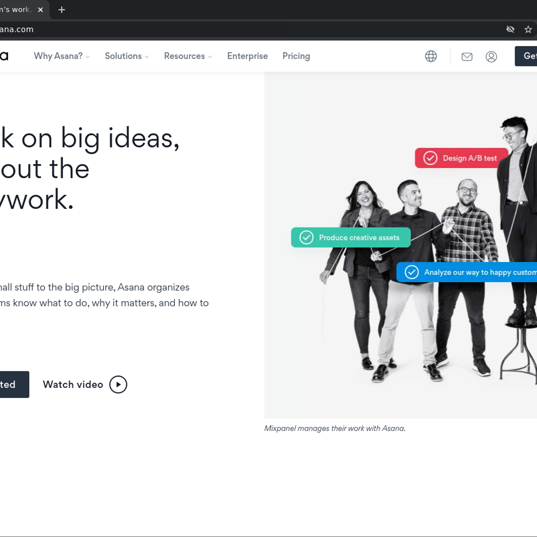Click the Design A/B test tag

pyautogui.click(x=461, y=158)
